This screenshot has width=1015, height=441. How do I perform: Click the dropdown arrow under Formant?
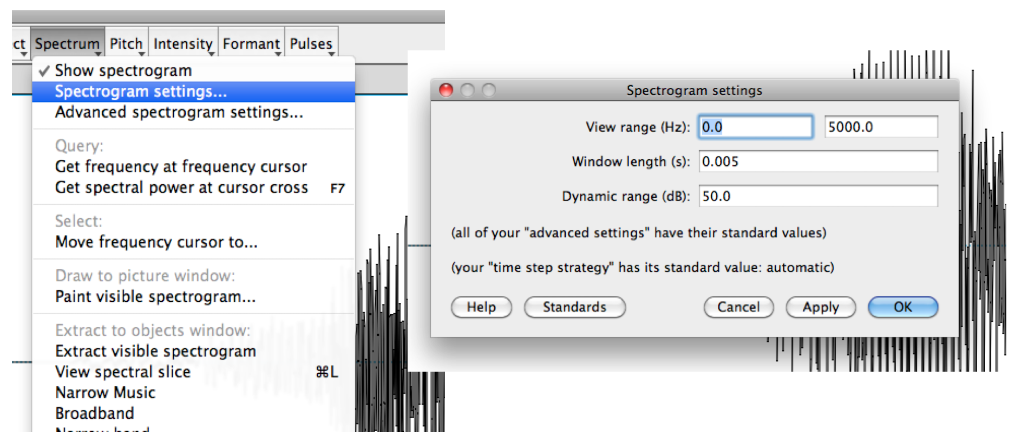click(278, 54)
